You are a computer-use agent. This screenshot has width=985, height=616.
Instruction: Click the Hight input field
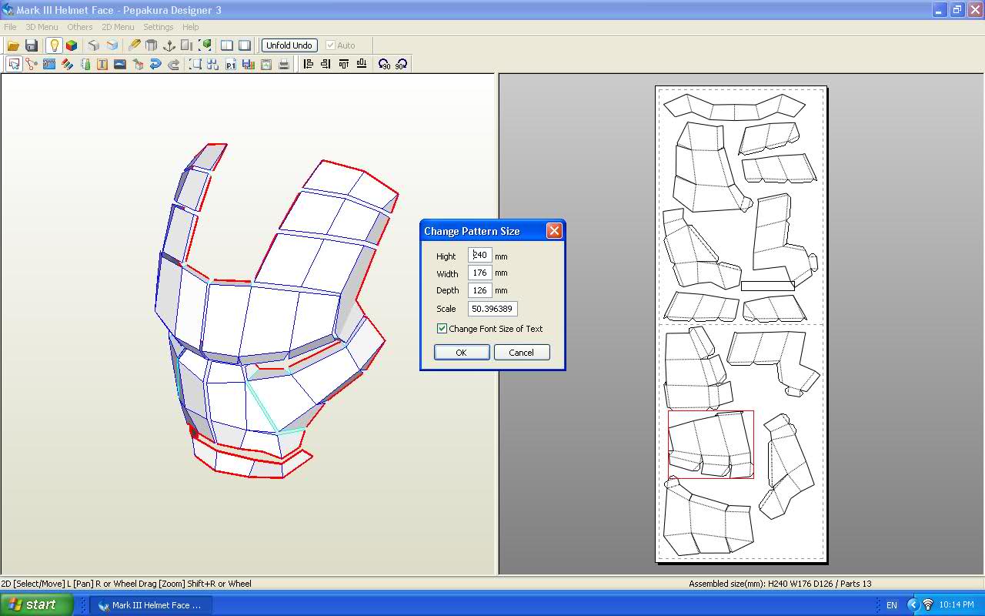480,255
